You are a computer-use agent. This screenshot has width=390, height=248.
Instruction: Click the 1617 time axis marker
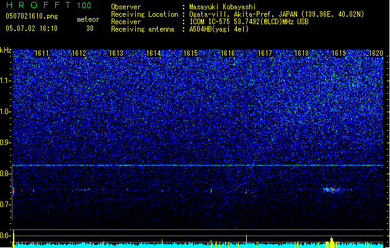click(265, 53)
